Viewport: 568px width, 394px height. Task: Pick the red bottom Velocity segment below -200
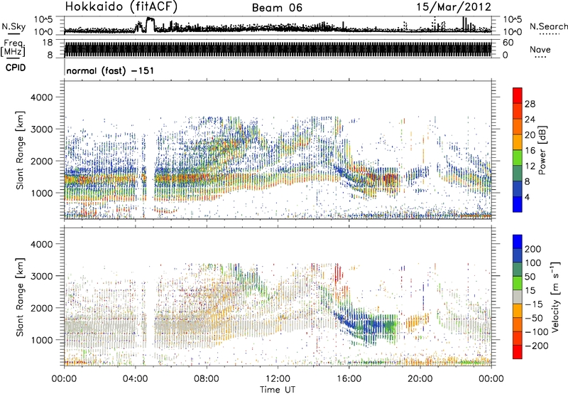pos(518,352)
